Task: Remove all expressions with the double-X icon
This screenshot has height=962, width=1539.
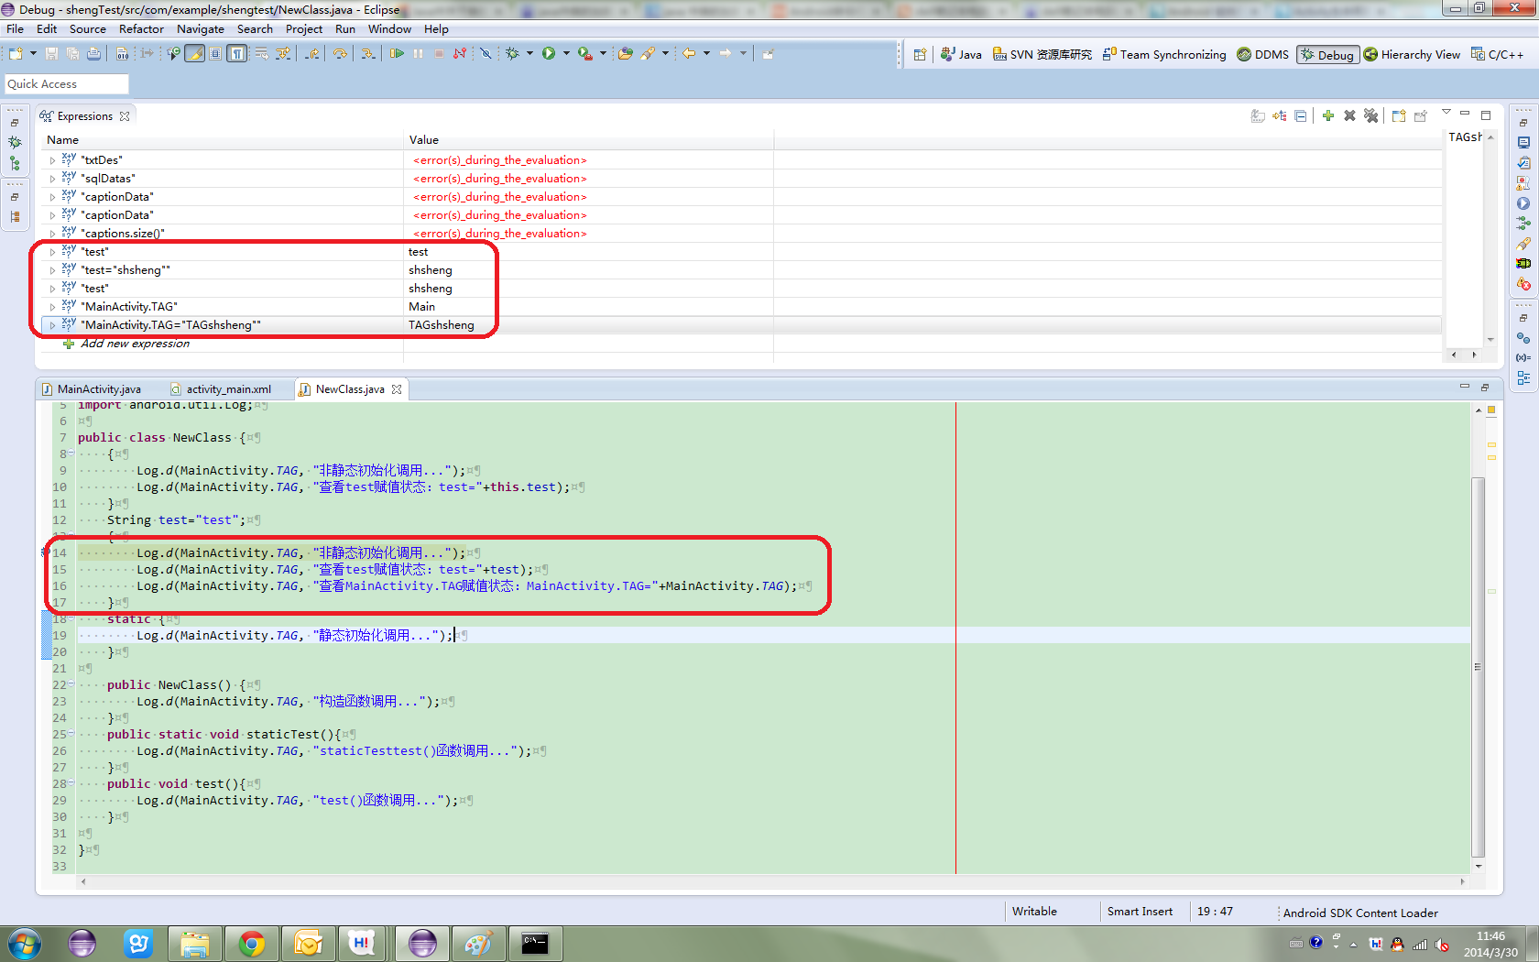Action: pyautogui.click(x=1371, y=115)
